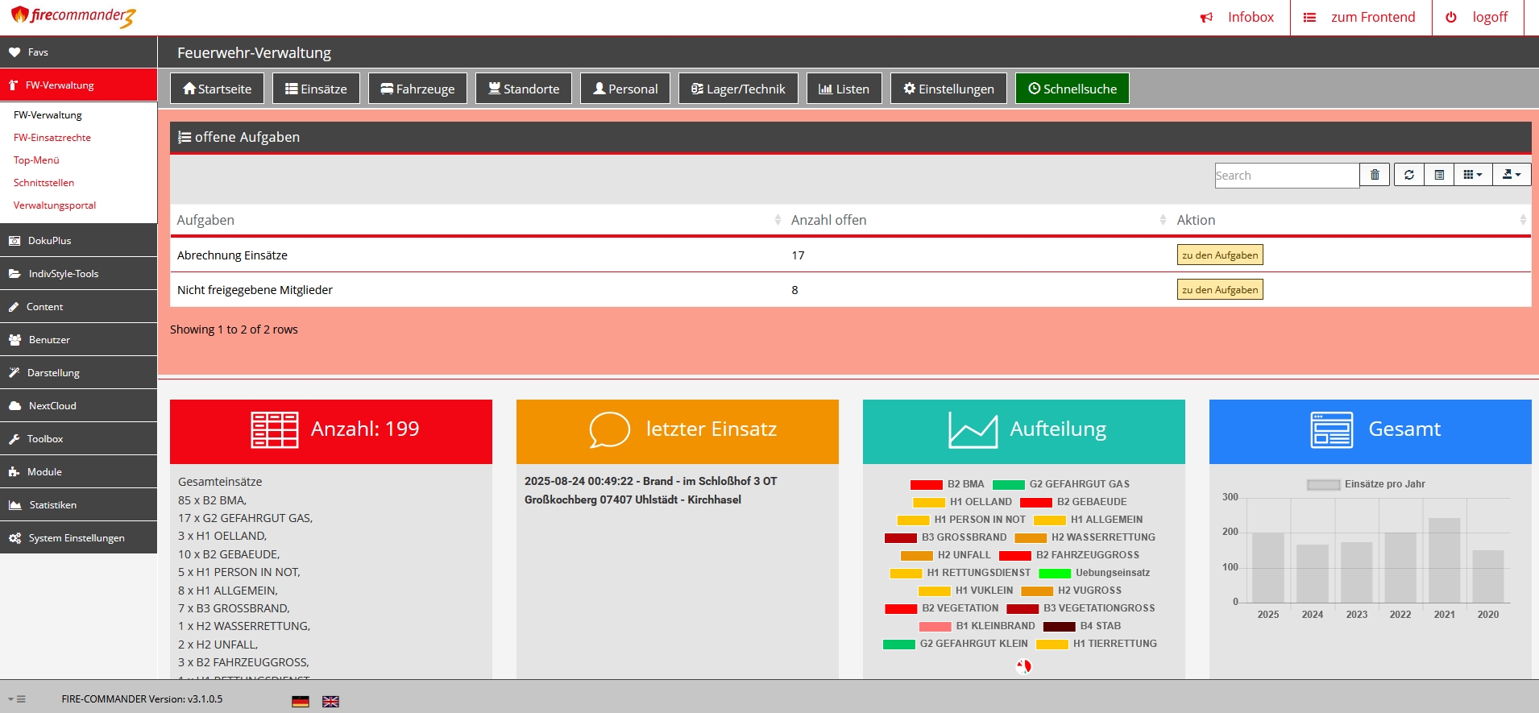The width and height of the screenshot is (1539, 713).
Task: Open the Schnellsuche quick search
Action: [x=1072, y=89]
